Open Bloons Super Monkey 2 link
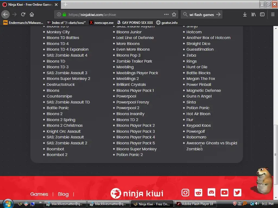Viewport: 278px width, 208px height. tap(68, 79)
